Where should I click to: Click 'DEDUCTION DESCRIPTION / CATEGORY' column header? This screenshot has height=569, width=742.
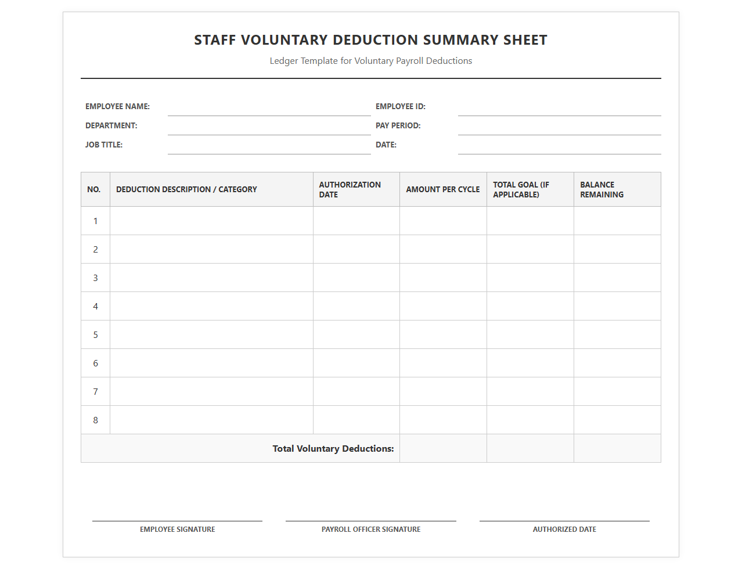[211, 189]
